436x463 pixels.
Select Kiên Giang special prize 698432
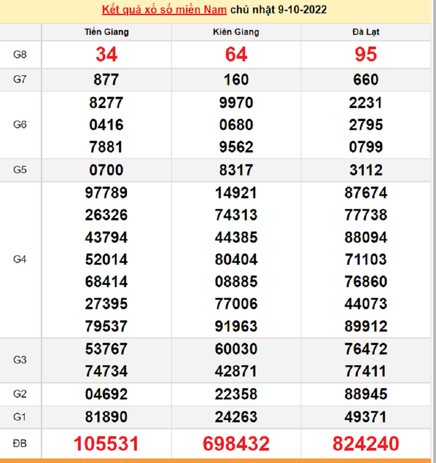point(236,444)
